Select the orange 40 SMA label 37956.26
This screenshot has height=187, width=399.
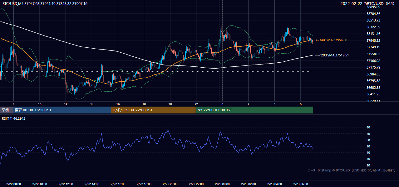point(331,40)
